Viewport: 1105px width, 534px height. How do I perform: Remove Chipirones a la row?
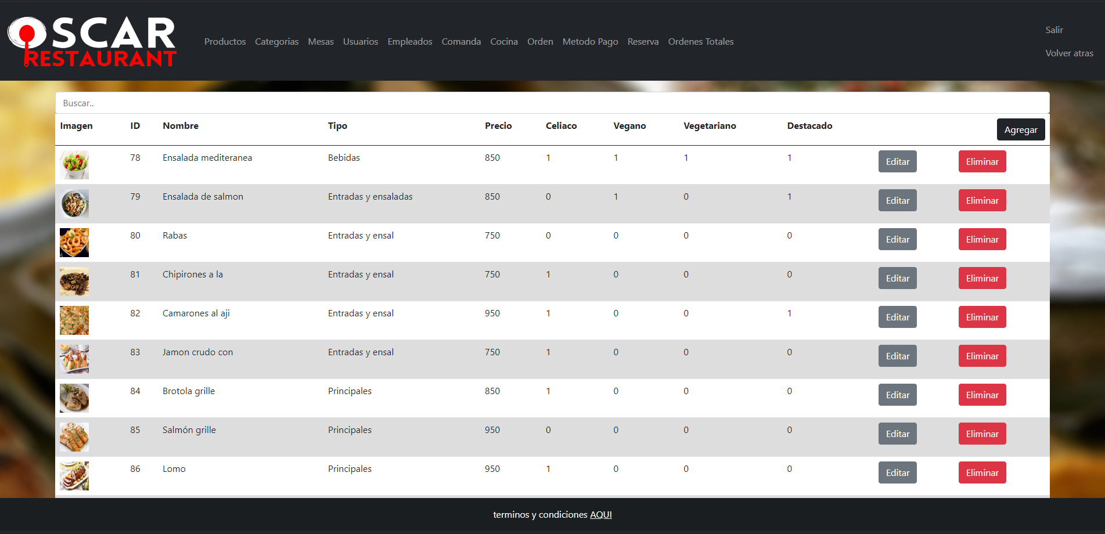(x=982, y=278)
